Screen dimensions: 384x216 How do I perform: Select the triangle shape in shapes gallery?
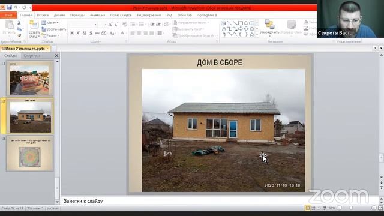224,29
